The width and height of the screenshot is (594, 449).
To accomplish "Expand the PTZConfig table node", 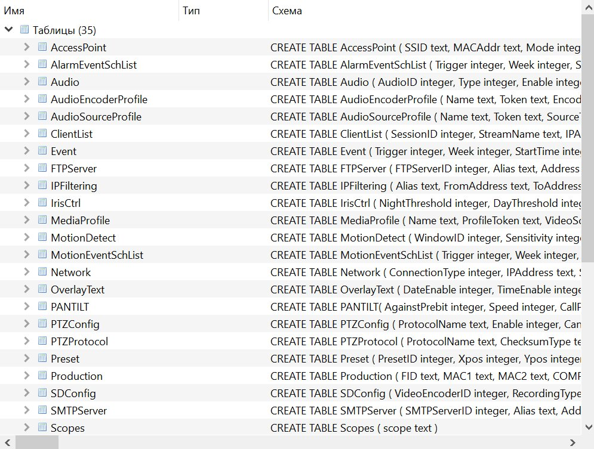I will pyautogui.click(x=26, y=324).
